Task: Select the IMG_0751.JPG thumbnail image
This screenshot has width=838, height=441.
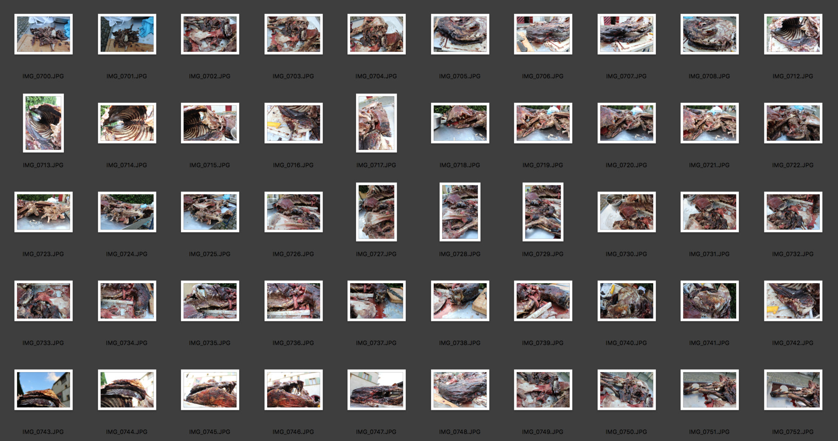Action: pos(710,390)
